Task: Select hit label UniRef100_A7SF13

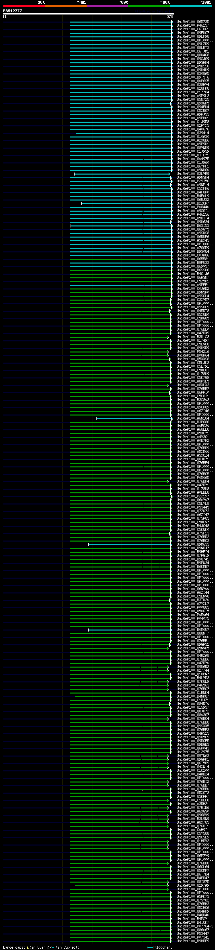Action: (x=193, y=533)
